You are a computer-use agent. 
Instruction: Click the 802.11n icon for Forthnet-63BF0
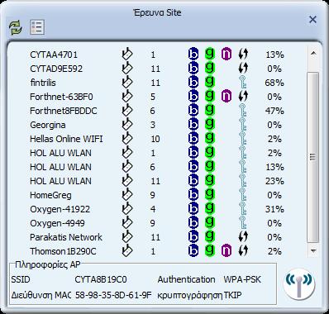[226, 97]
